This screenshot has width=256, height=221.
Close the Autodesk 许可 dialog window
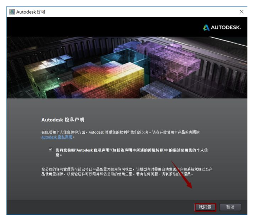(x=241, y=12)
